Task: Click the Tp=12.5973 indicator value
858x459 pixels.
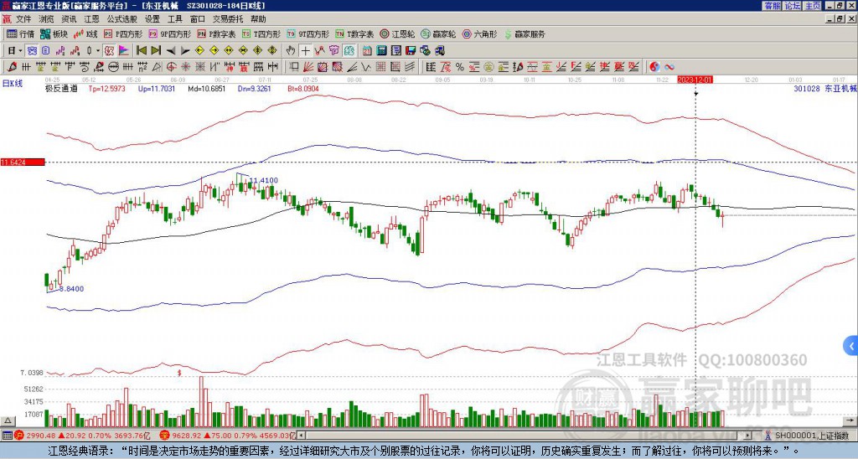Action: pos(106,88)
